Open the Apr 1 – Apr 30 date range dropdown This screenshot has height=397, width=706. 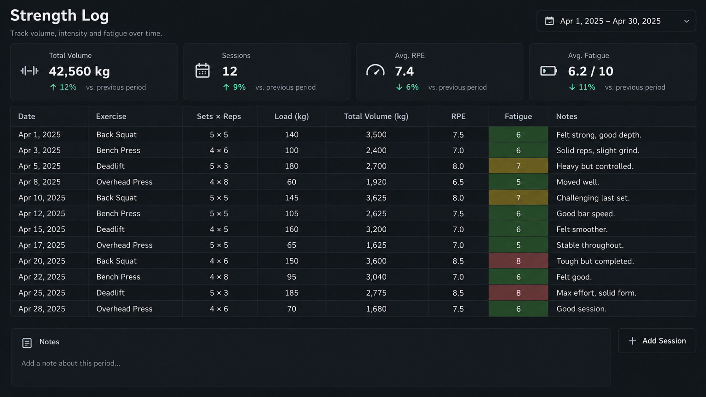coord(616,21)
